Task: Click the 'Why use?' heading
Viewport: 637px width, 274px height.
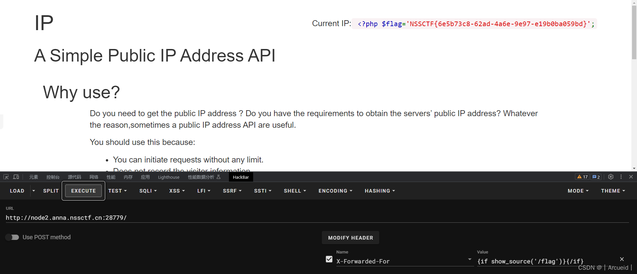Action: 81,92
